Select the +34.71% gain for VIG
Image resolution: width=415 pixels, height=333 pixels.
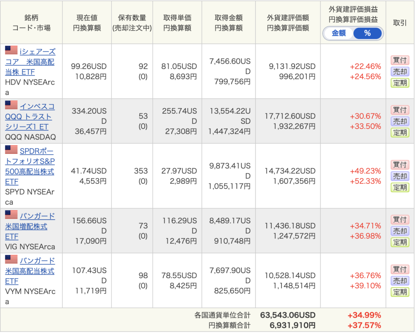[x=366, y=226]
